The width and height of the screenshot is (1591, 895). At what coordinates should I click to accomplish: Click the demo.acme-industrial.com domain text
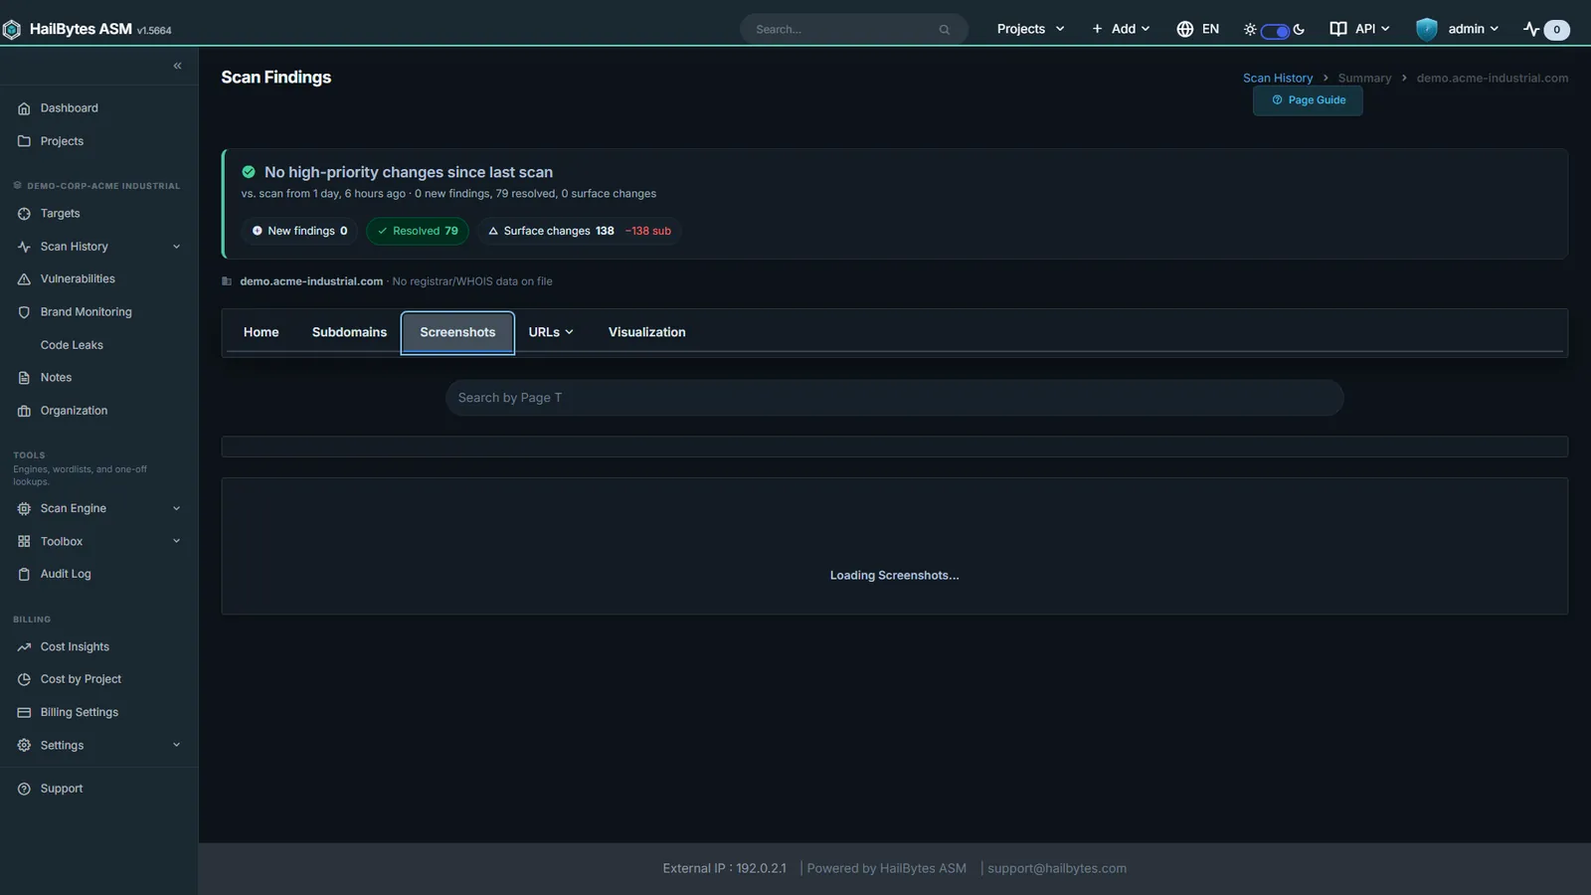point(311,281)
